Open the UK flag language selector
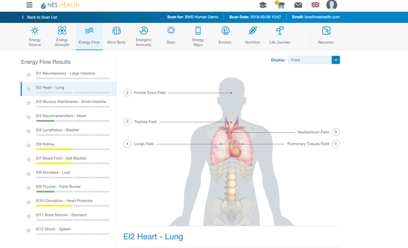This screenshot has width=408, height=248. (316, 5)
